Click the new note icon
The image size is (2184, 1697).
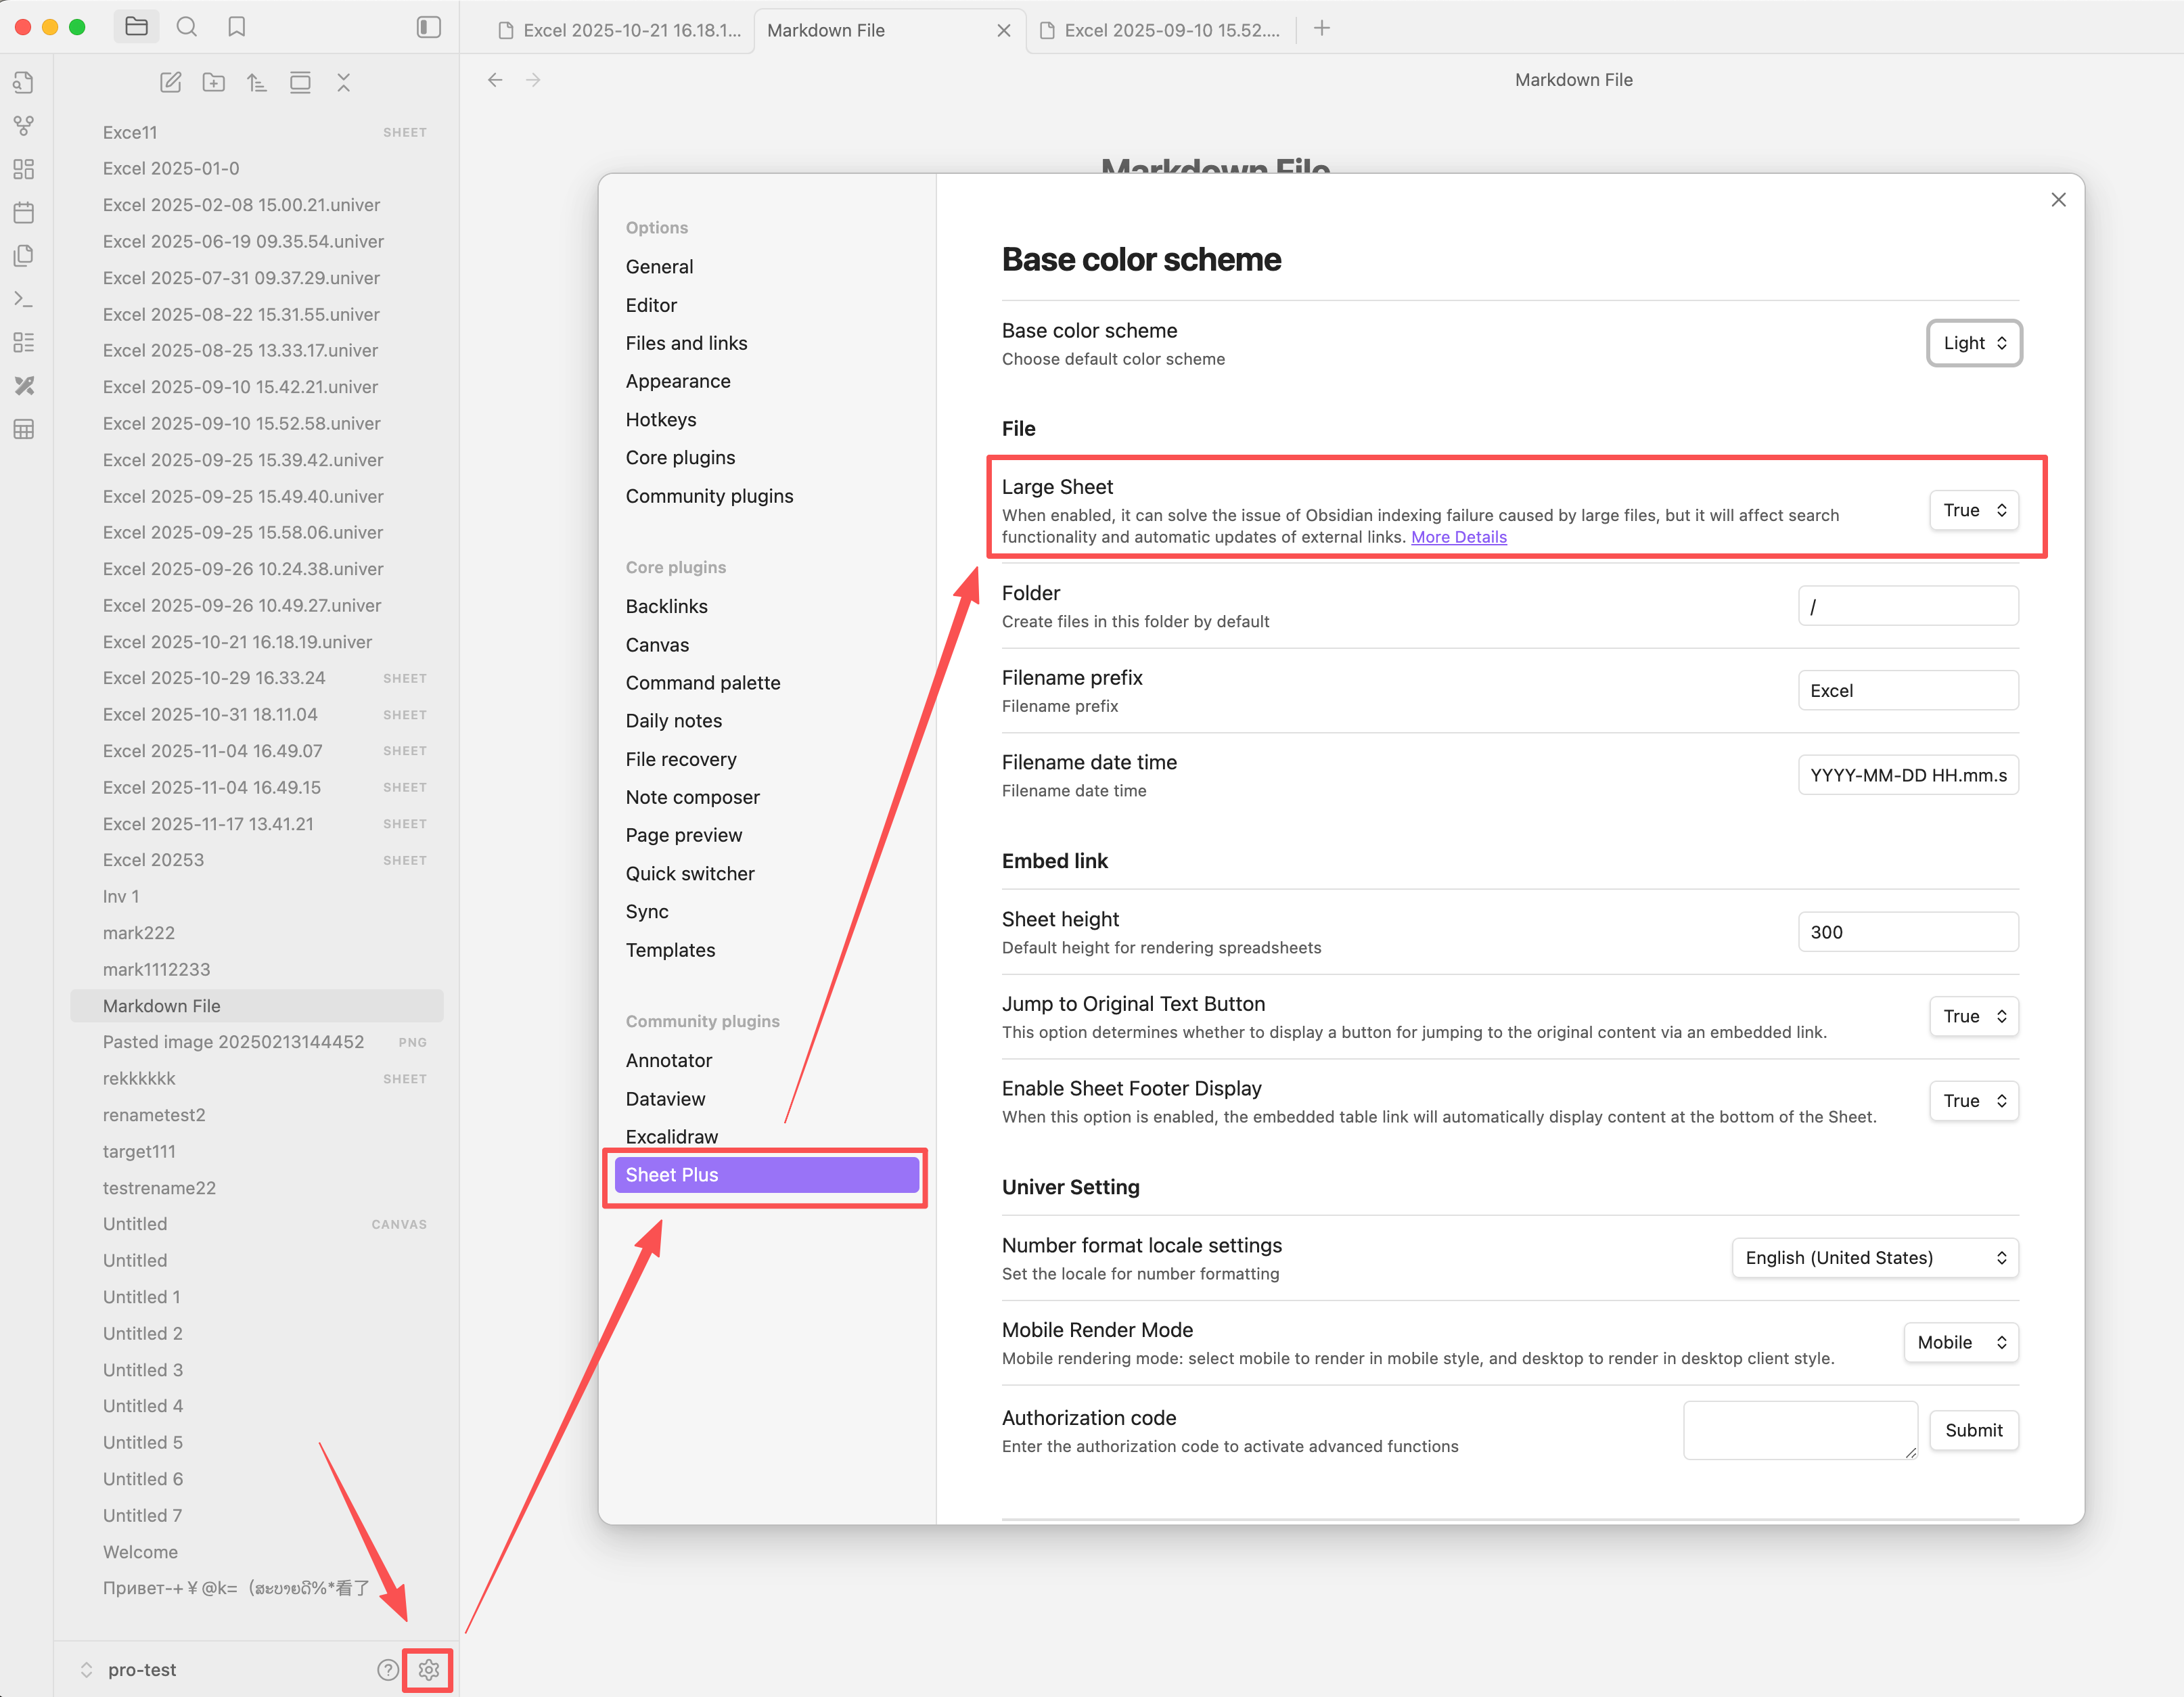(x=170, y=83)
